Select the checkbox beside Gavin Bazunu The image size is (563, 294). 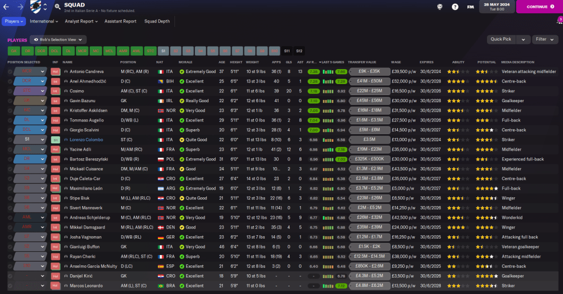[x=10, y=101]
